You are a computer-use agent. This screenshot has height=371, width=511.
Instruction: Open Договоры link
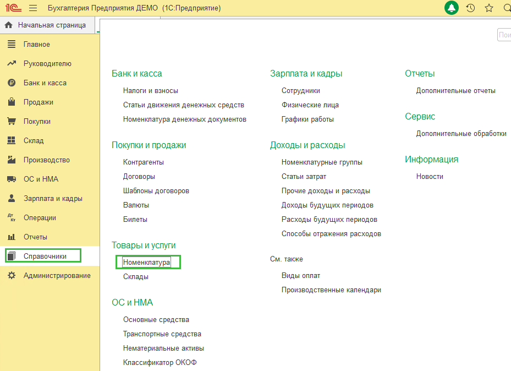point(139,176)
